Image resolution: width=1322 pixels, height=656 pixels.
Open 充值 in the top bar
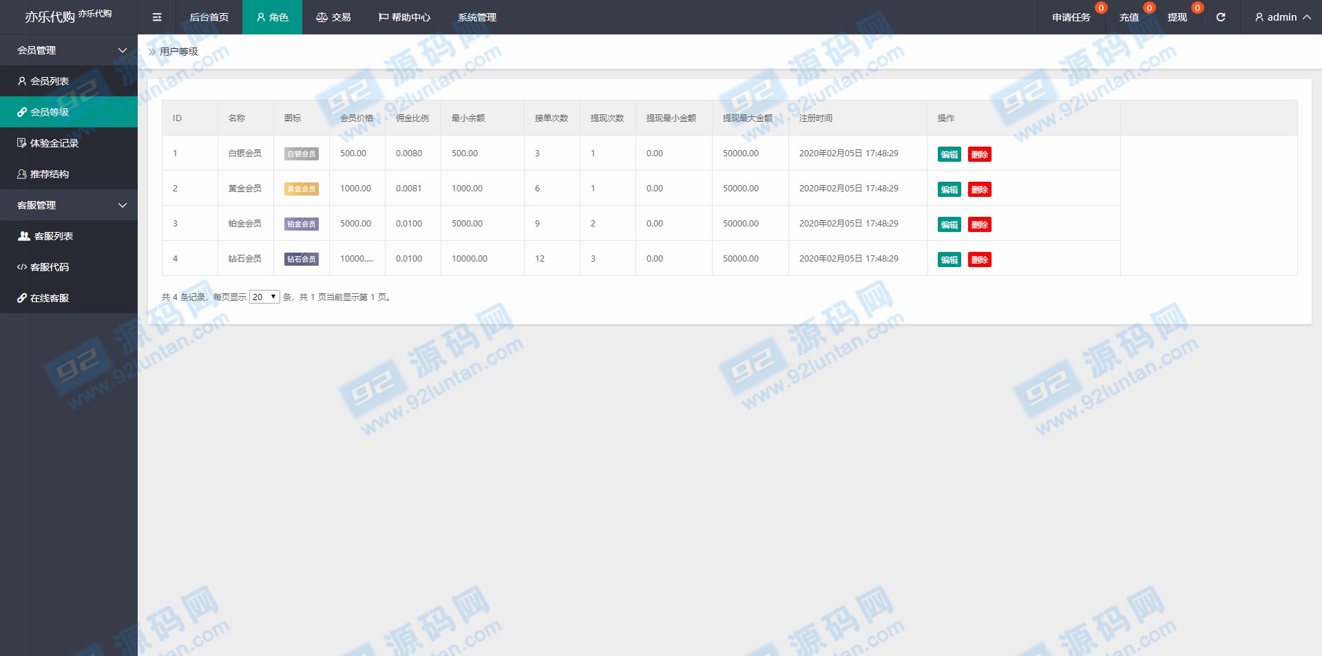pos(1129,17)
